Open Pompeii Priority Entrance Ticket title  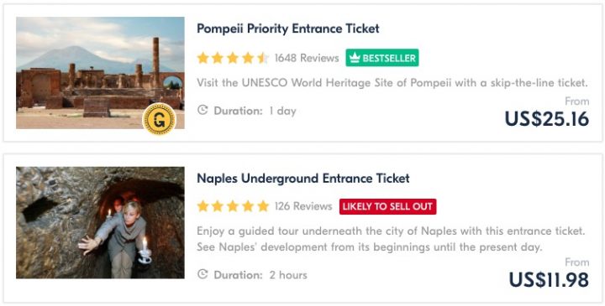coord(288,29)
